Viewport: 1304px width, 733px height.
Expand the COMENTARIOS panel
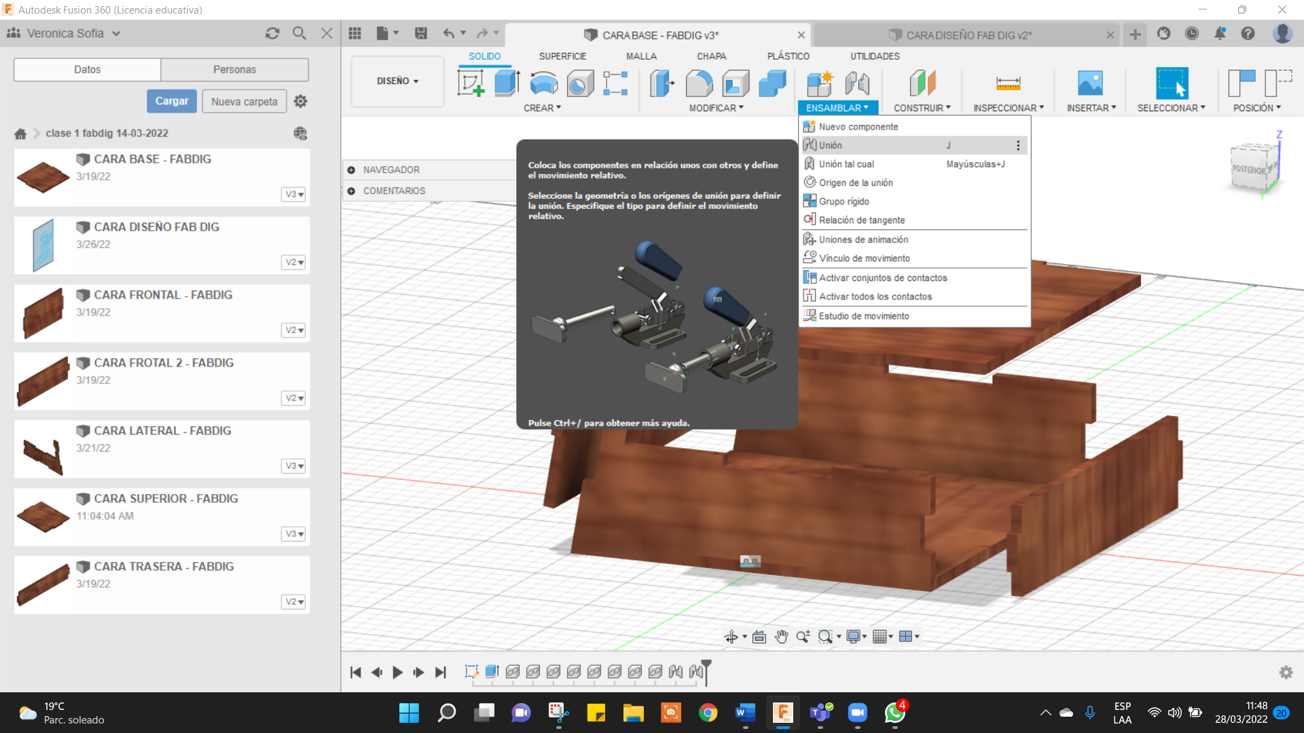(x=351, y=191)
